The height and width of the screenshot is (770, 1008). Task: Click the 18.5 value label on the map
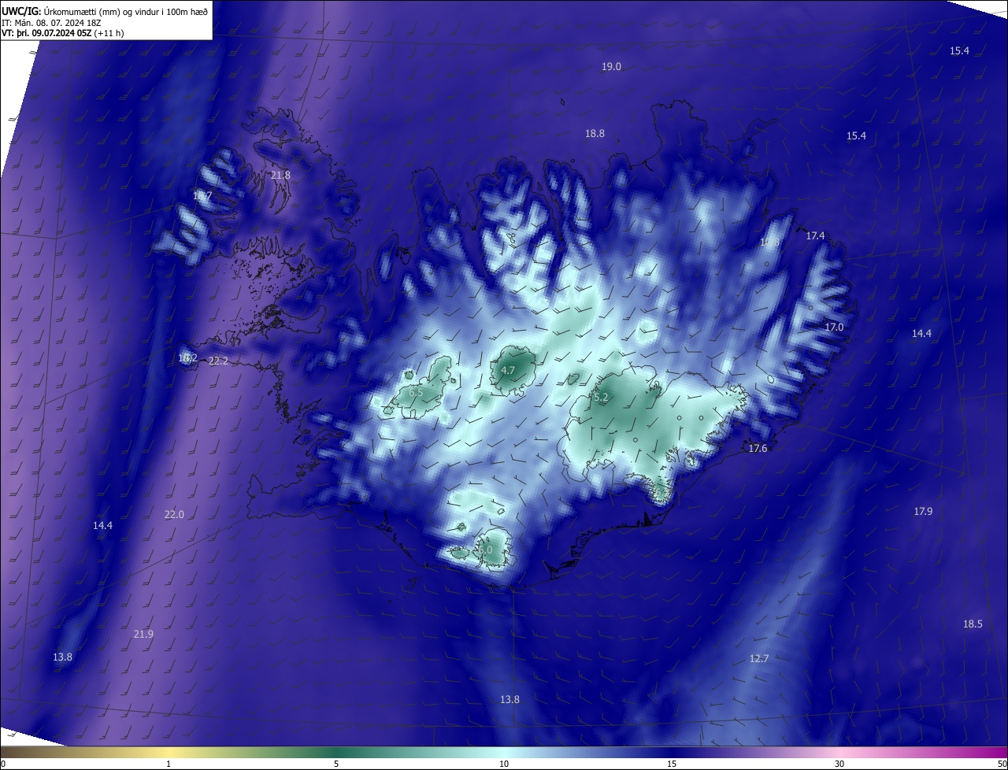pos(973,624)
